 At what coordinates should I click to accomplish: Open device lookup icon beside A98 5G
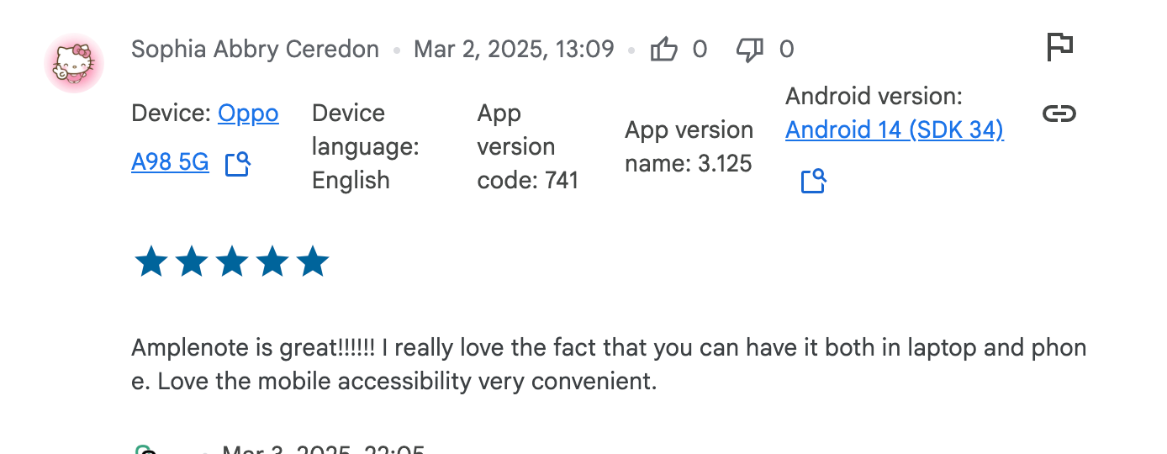tap(238, 163)
